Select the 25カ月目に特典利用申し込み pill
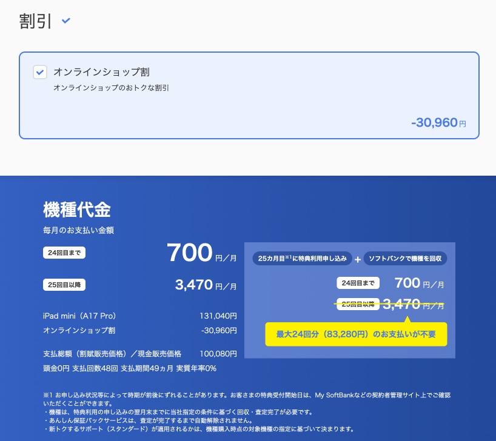496x441 pixels. 302,259
